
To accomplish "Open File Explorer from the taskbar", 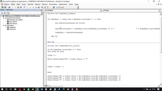I will [15, 89].
